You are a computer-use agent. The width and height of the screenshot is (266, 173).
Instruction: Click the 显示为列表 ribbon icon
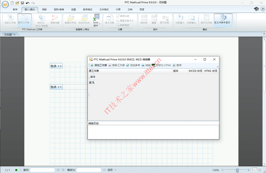[206, 19]
